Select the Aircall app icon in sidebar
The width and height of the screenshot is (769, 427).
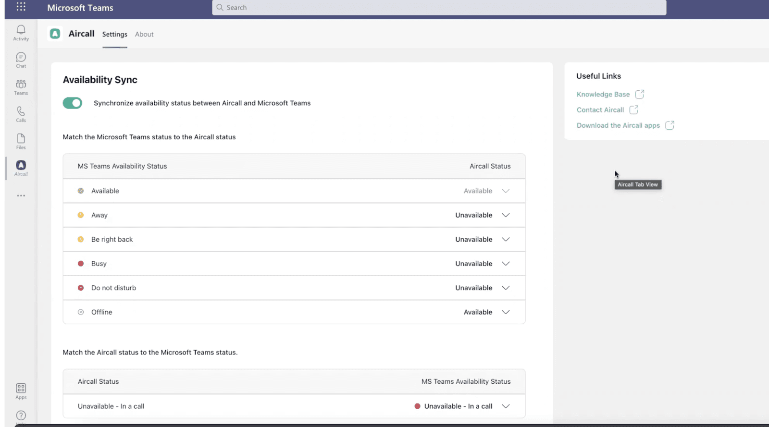(21, 168)
